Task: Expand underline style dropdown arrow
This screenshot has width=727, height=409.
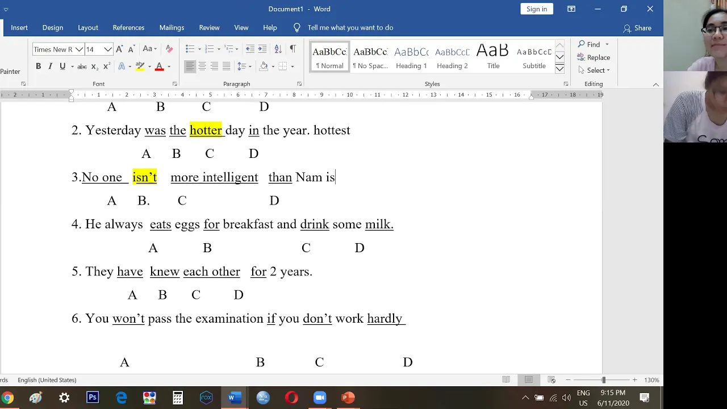Action: tap(71, 66)
